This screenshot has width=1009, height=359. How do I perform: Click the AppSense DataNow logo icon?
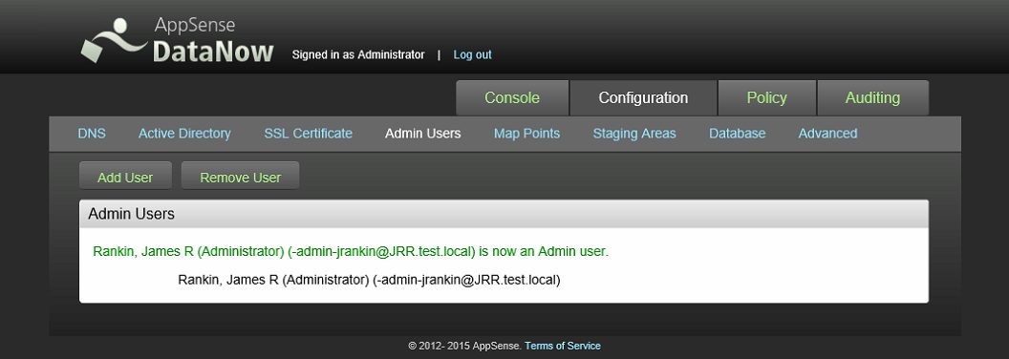tap(114, 40)
